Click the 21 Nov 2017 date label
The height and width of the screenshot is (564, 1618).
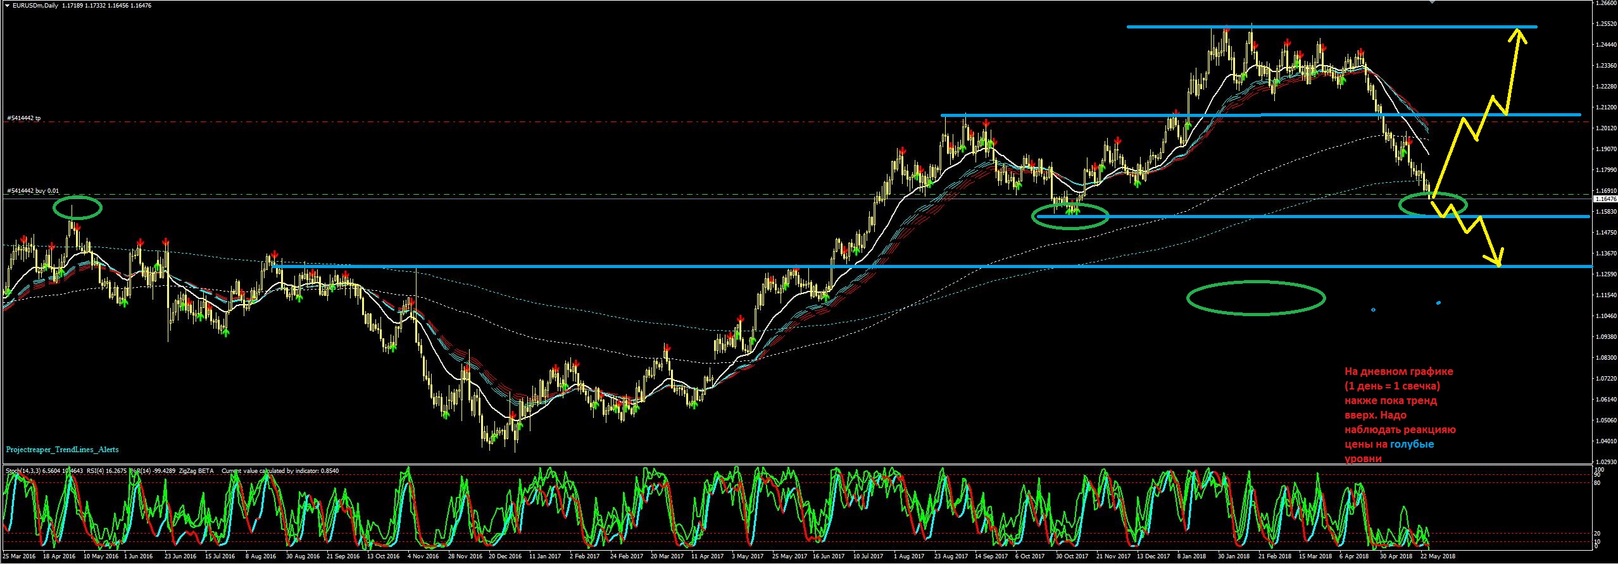[1113, 556]
